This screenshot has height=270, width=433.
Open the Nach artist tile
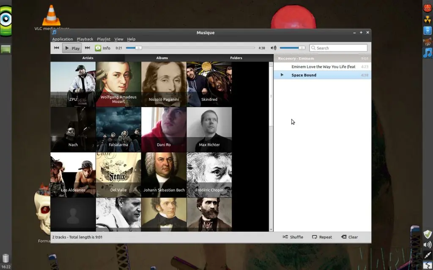[x=73, y=130]
